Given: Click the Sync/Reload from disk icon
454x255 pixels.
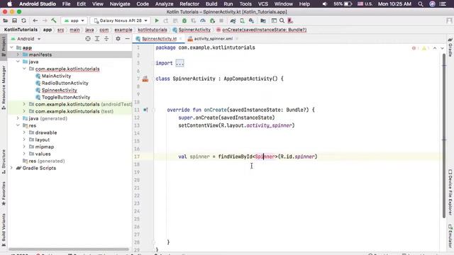Looking at the screenshot, I should point(23,21).
